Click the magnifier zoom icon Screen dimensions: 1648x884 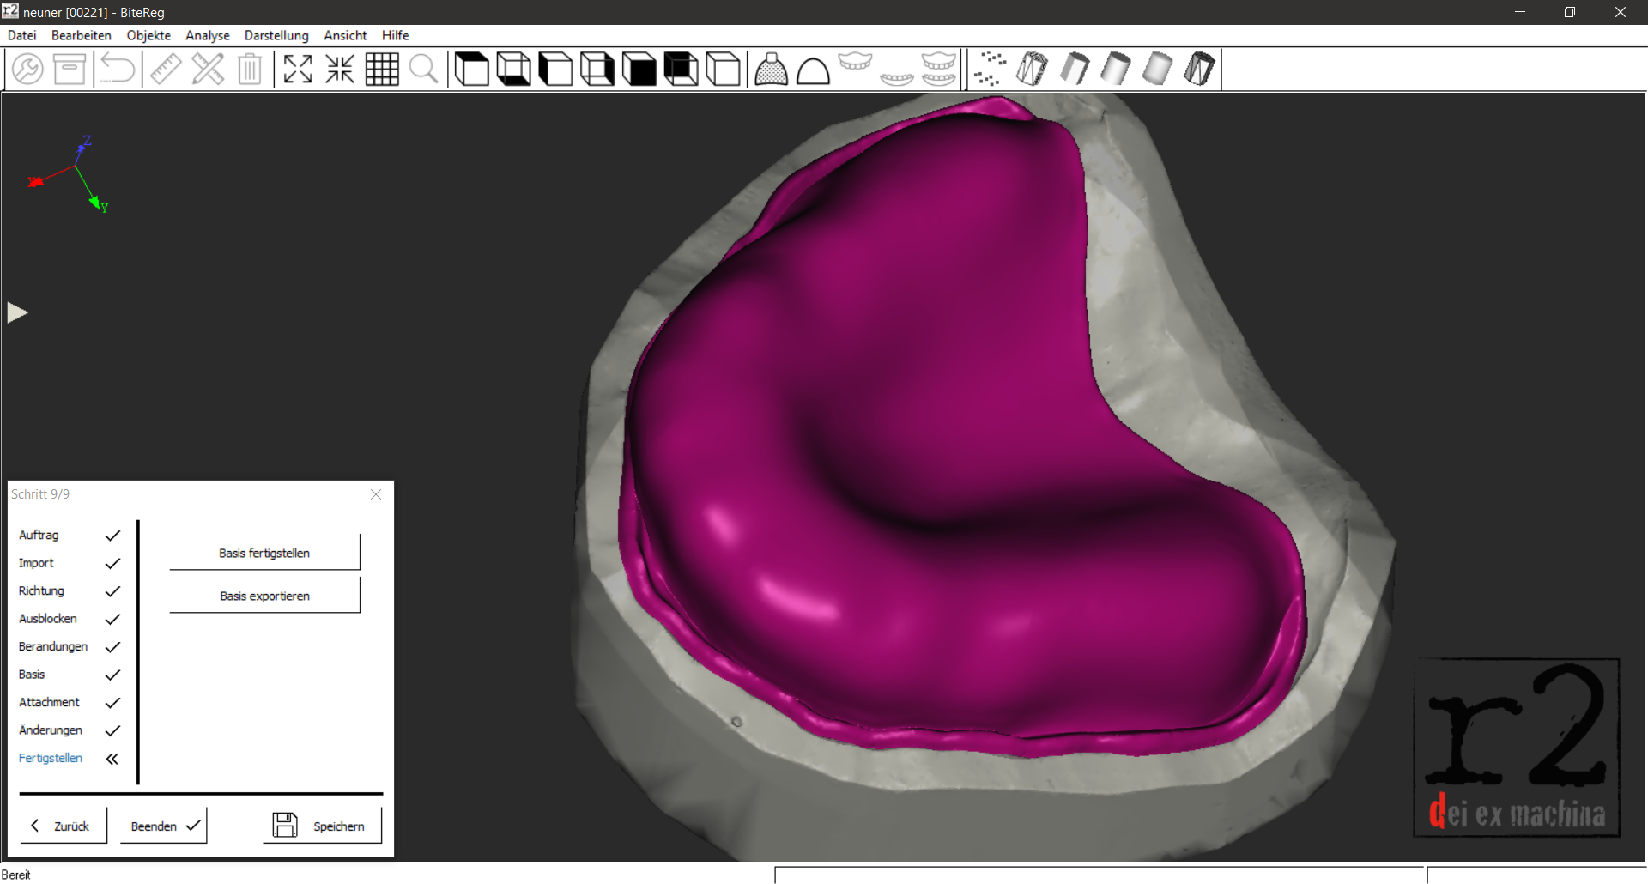point(423,69)
